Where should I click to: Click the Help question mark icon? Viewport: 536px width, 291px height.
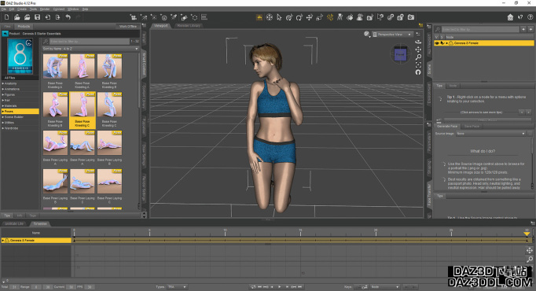[530, 17]
